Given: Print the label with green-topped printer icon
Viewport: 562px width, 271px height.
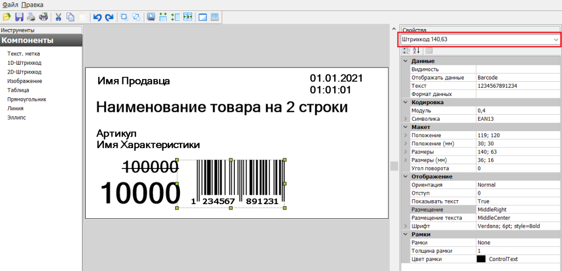Looking at the screenshot, I should coord(43,17).
